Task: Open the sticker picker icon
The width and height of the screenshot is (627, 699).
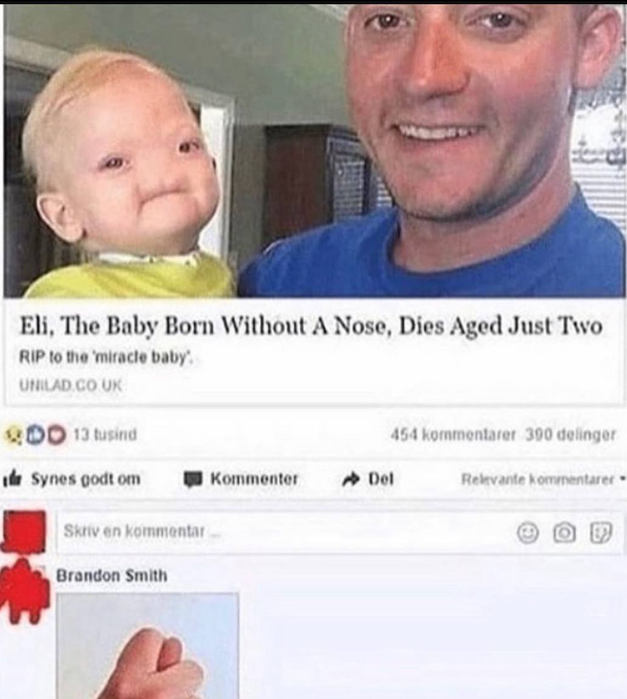Action: [601, 532]
